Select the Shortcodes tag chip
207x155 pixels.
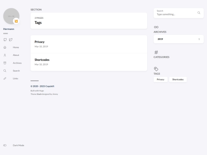(x=178, y=80)
